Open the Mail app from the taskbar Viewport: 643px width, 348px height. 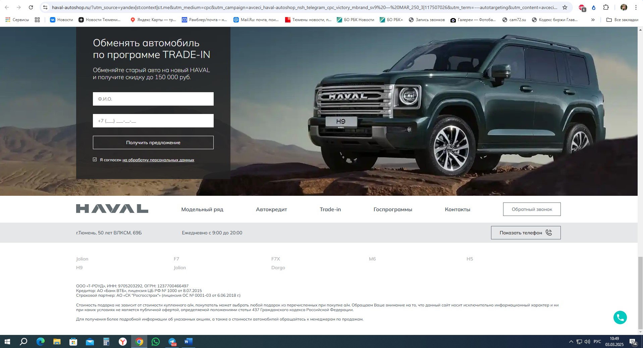click(x=90, y=342)
